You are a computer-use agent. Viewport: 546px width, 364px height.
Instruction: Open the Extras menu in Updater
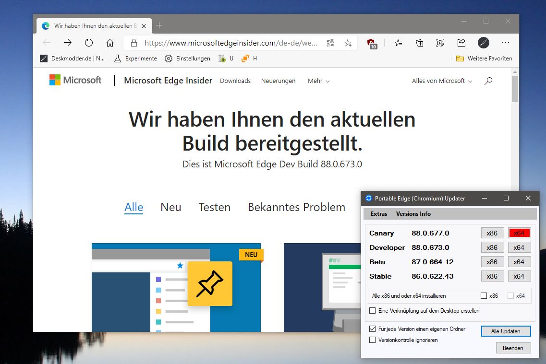click(379, 214)
